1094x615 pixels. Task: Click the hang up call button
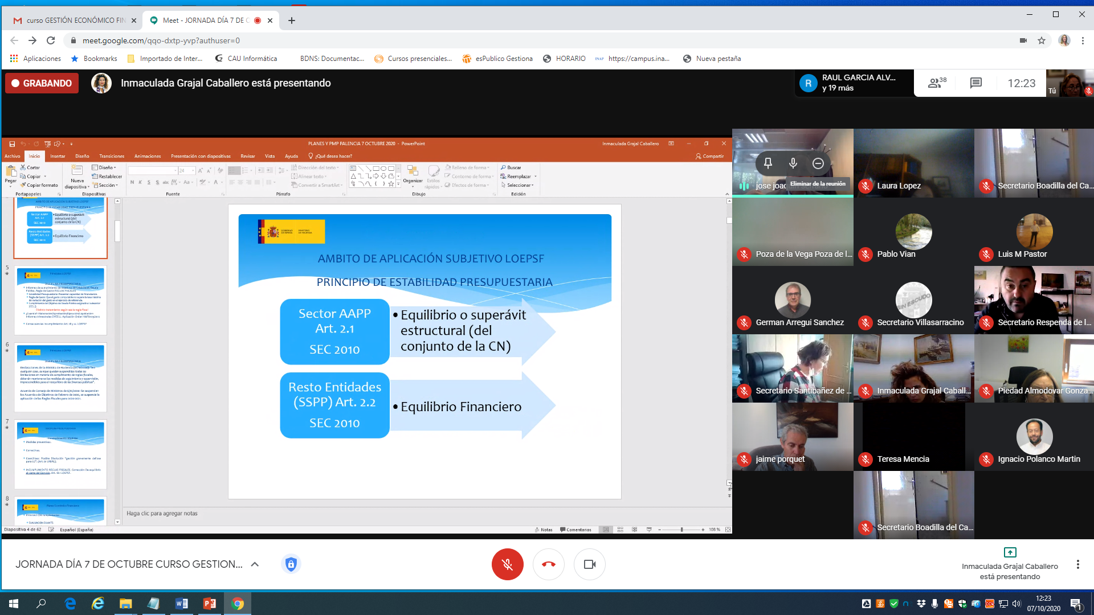(x=548, y=564)
